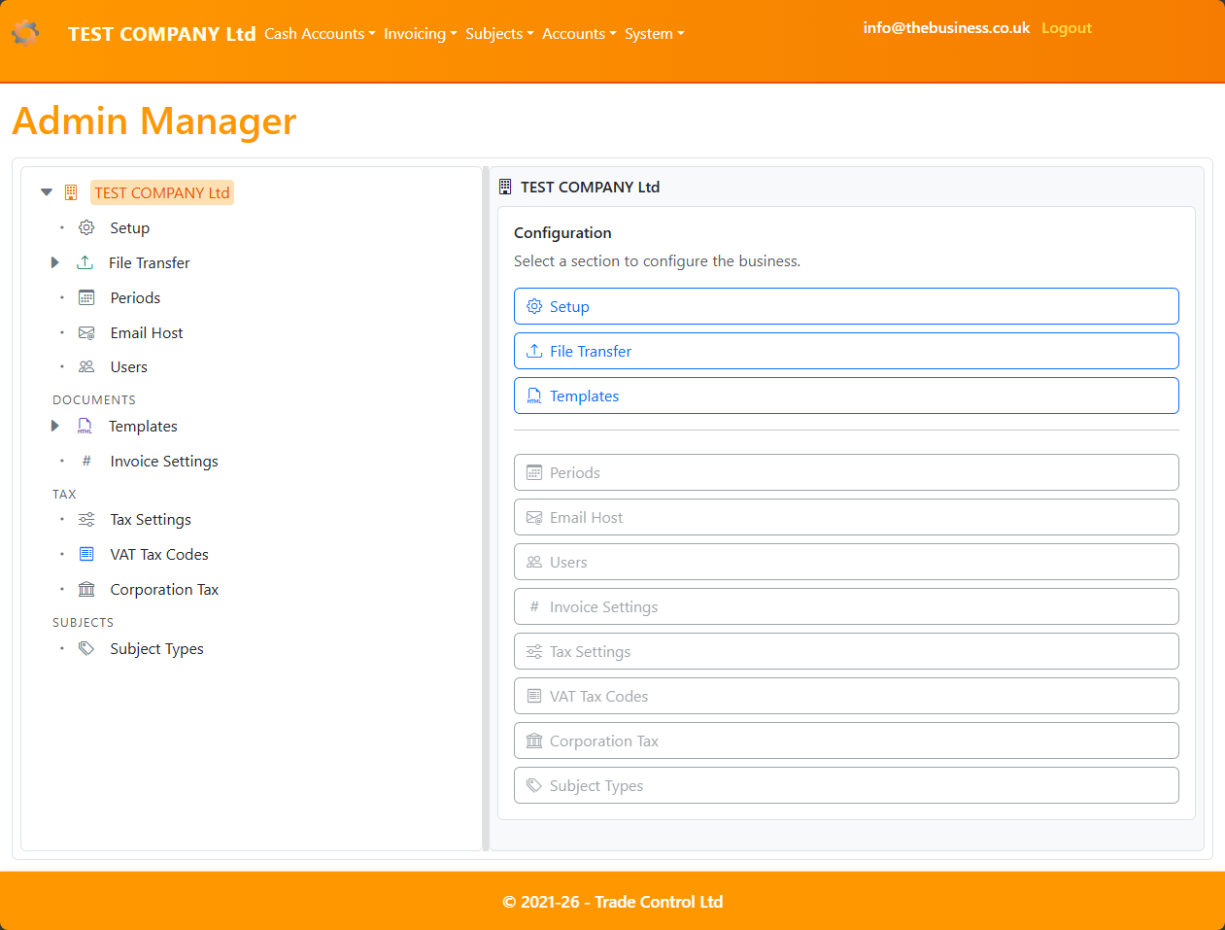Click the Subject Types tag icon
This screenshot has width=1225, height=930.
coord(85,648)
